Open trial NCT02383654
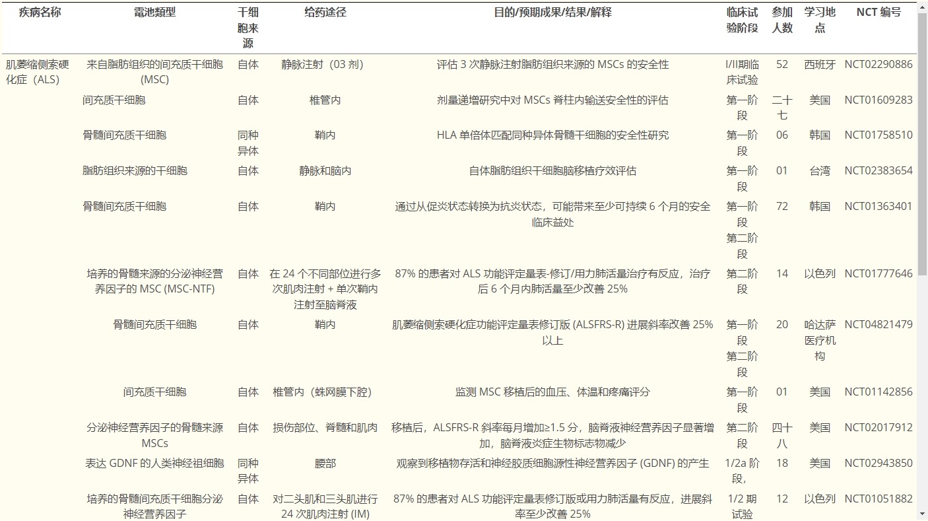 pos(878,170)
